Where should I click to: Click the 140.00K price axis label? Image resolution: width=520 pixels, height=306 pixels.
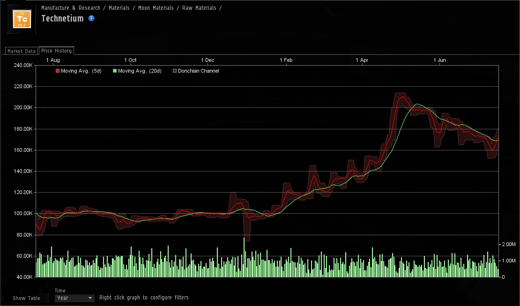23,171
